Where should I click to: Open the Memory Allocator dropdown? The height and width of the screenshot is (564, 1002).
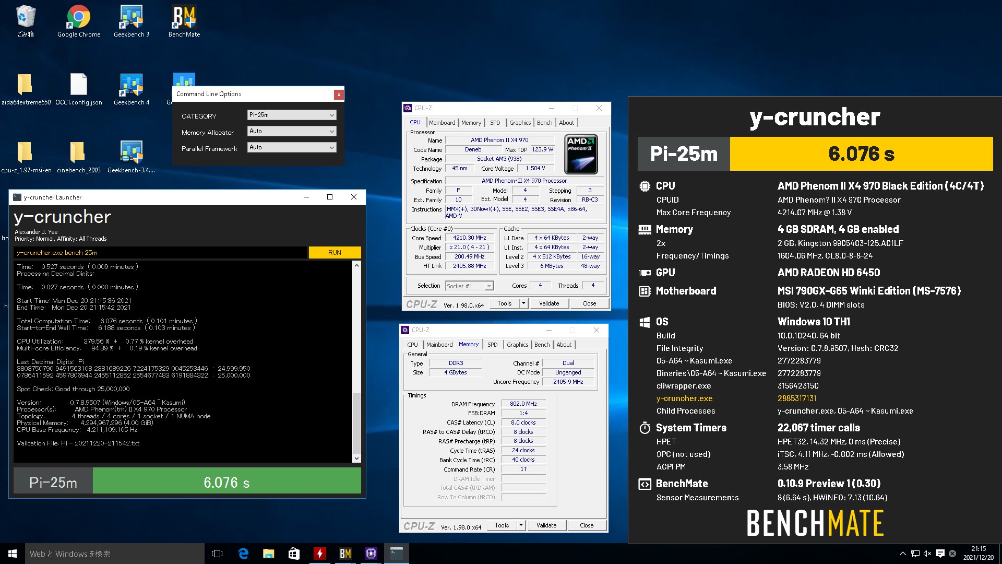(x=292, y=131)
